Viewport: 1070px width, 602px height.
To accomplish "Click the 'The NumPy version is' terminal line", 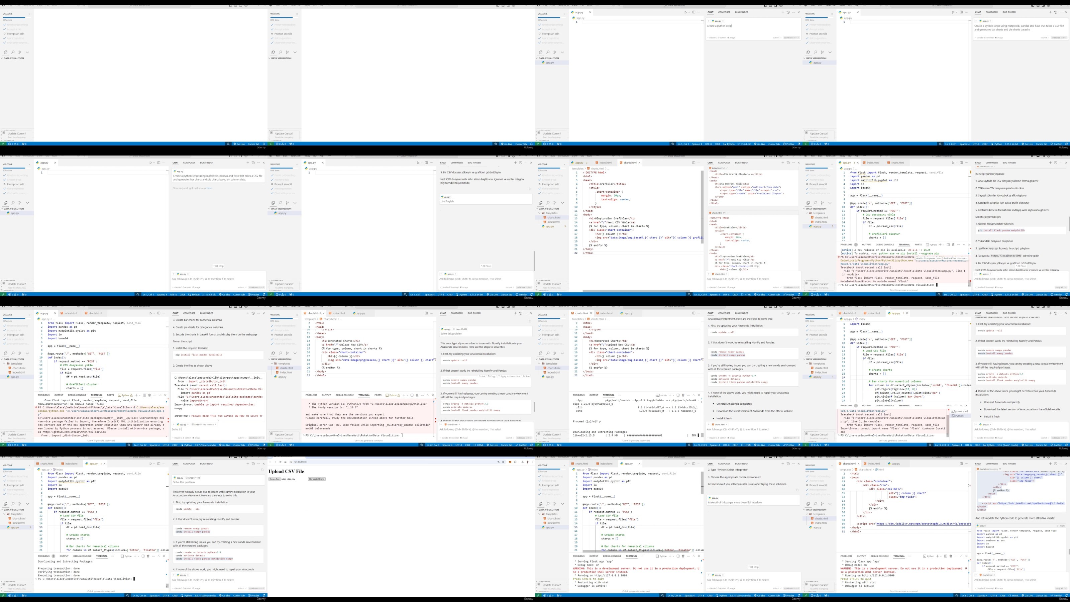I will [x=334, y=408].
